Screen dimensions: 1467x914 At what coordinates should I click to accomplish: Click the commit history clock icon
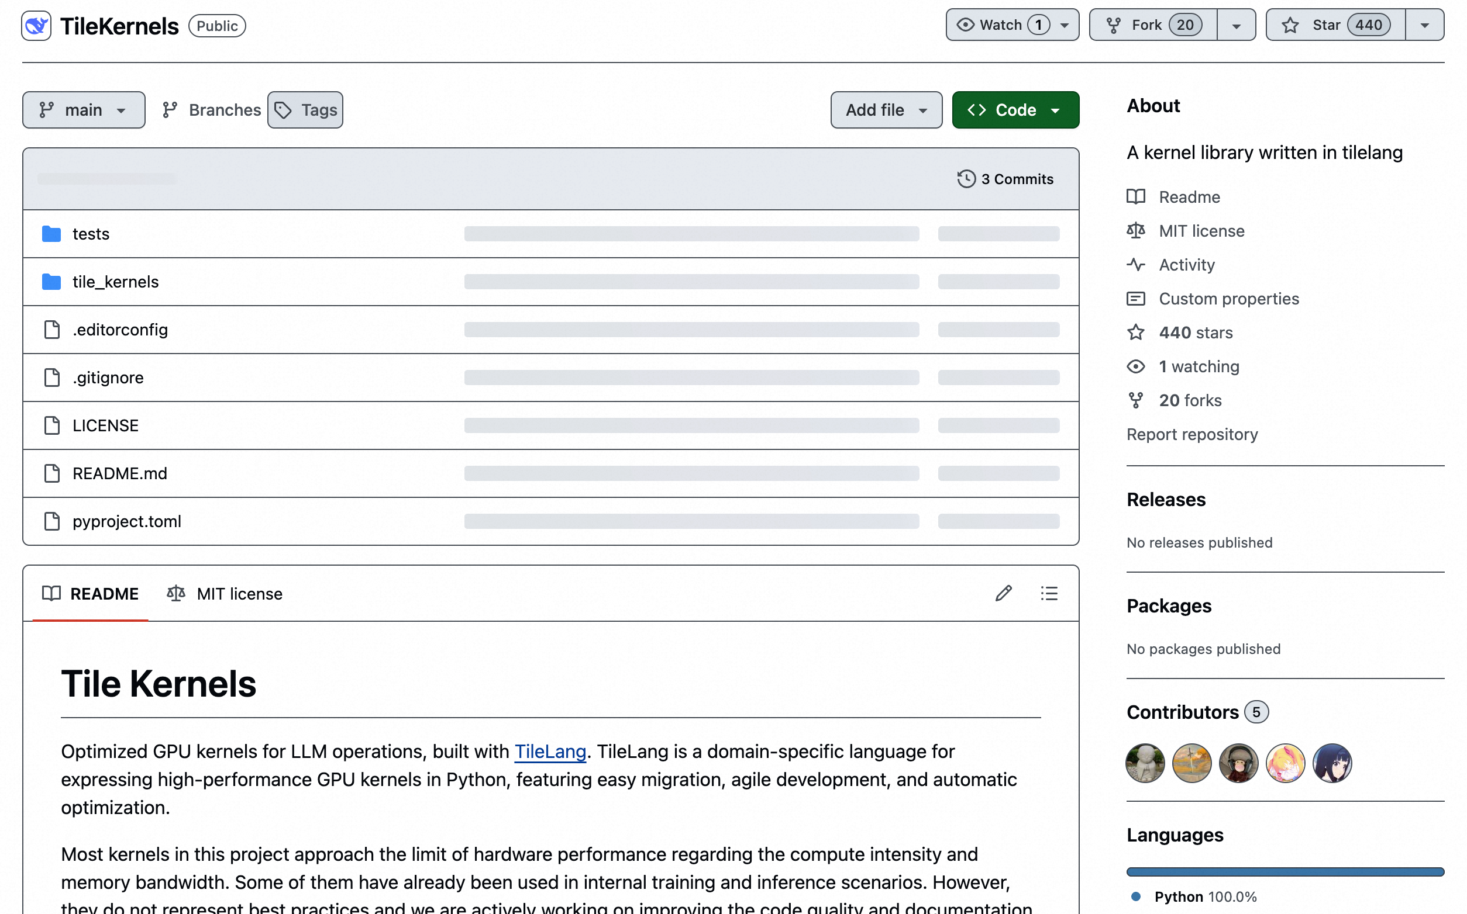(966, 179)
